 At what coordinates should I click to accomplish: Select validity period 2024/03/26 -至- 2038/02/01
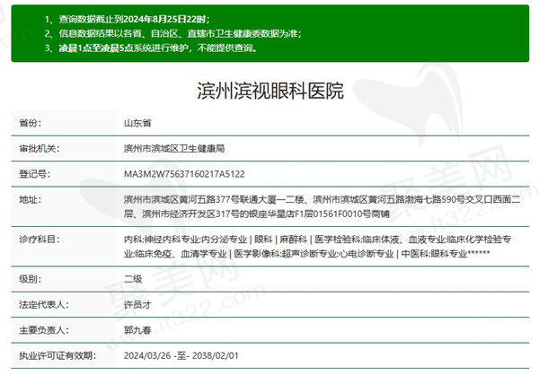(181, 355)
